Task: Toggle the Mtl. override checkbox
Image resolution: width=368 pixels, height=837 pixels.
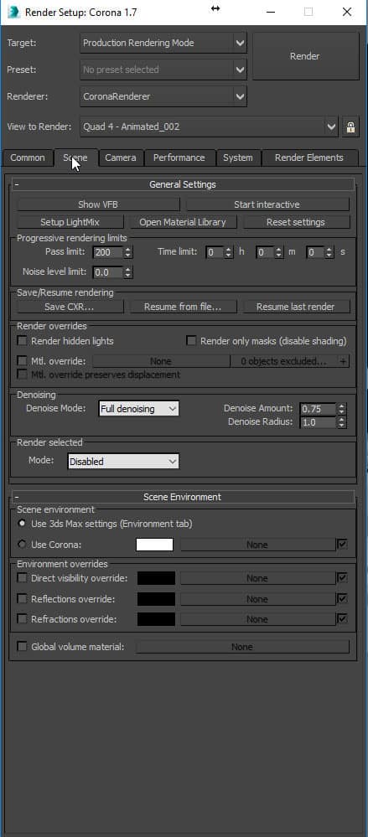Action: click(23, 361)
